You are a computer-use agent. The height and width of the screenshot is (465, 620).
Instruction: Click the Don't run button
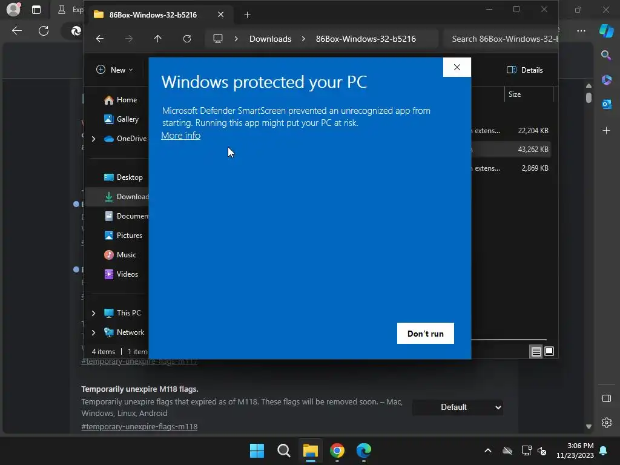pos(426,334)
